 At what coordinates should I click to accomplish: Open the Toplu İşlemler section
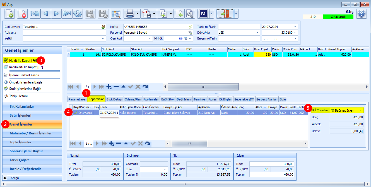(32, 142)
